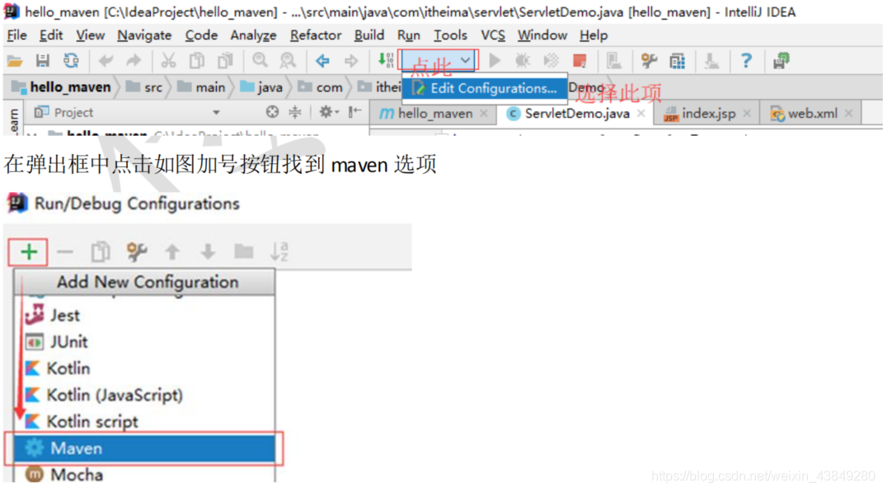Click the Cut scissors icon
Image resolution: width=883 pixels, height=491 pixels.
pos(168,61)
